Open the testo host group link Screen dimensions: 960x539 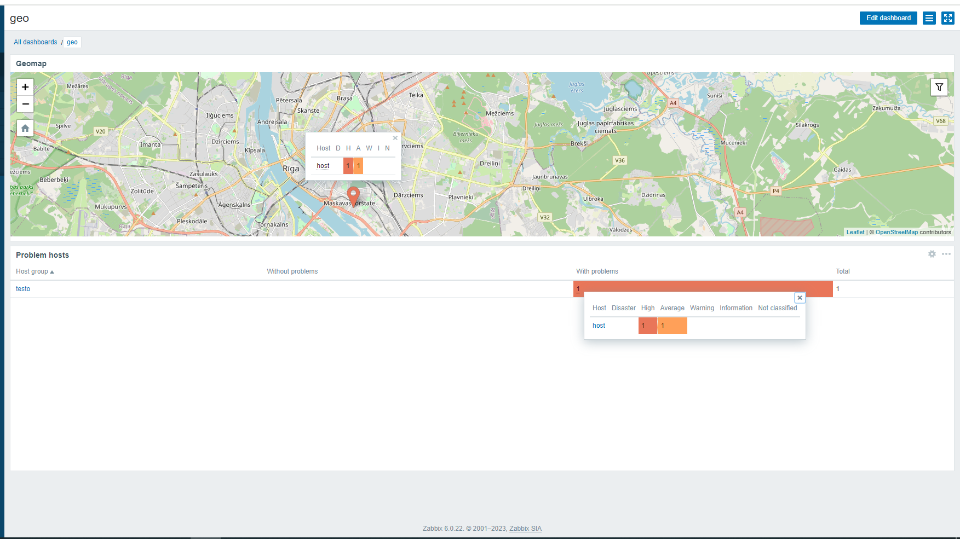click(x=23, y=289)
